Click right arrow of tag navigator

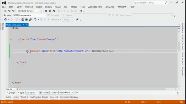[x=178, y=92]
